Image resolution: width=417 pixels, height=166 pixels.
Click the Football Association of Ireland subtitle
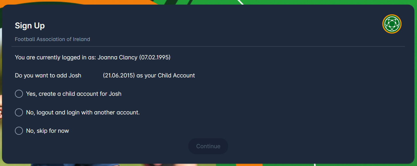[x=52, y=39]
